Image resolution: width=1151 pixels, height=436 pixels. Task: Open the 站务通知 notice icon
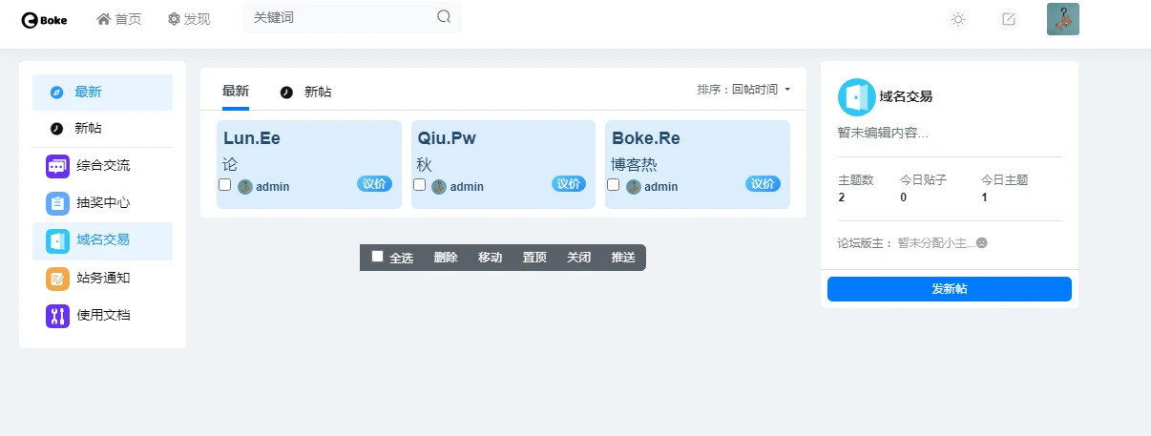[x=57, y=279]
